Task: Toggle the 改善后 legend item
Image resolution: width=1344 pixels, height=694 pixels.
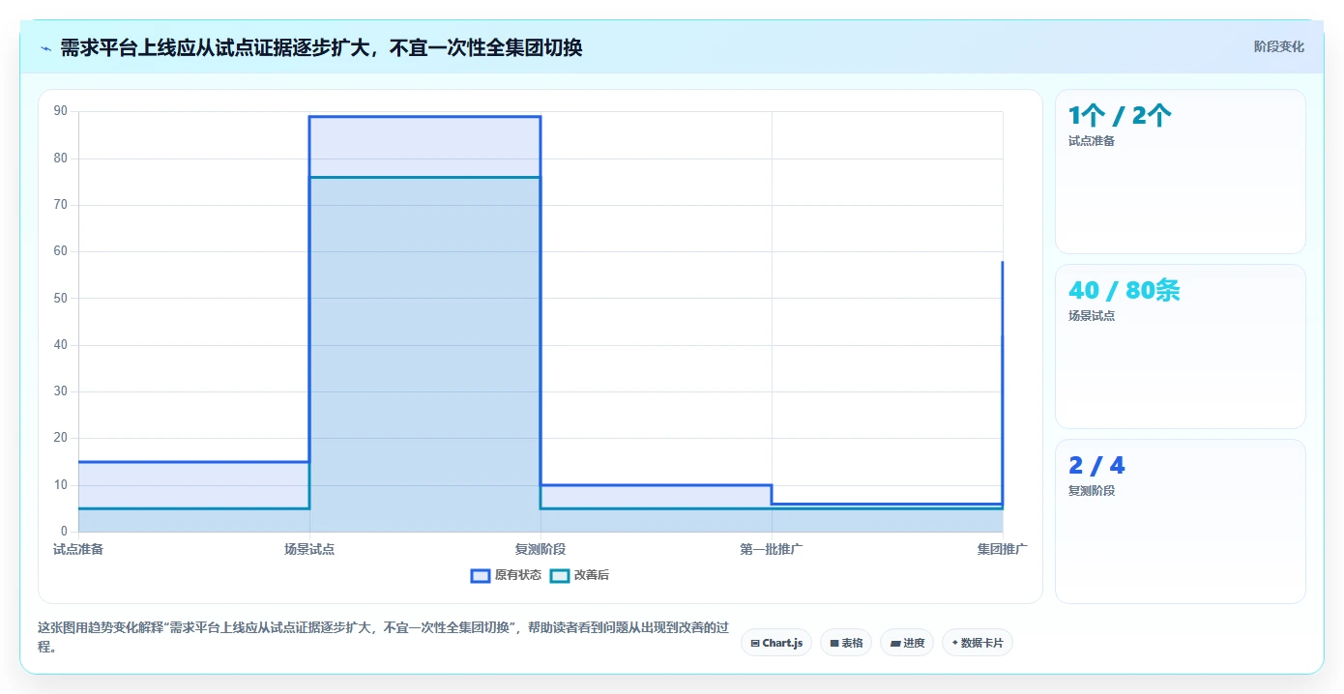Action: pyautogui.click(x=579, y=575)
